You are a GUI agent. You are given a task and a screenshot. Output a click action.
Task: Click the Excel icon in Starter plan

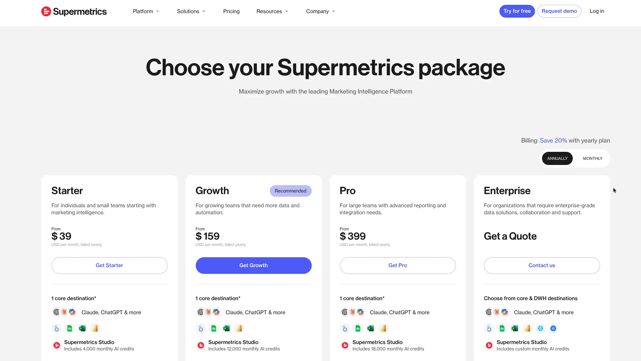click(x=82, y=328)
